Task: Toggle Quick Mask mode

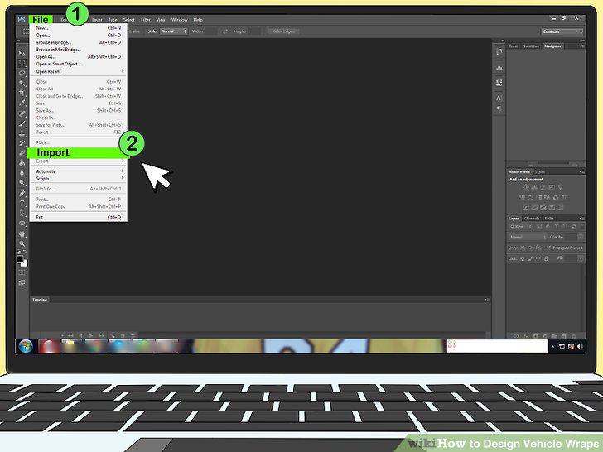Action: (x=22, y=272)
